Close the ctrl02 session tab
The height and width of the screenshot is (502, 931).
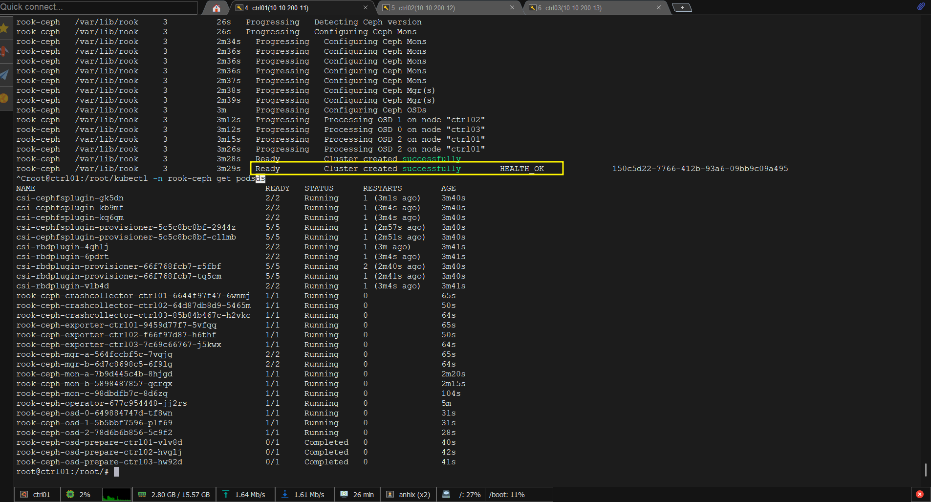point(512,8)
